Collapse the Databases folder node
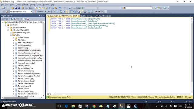 pyautogui.click(x=5, y=25)
